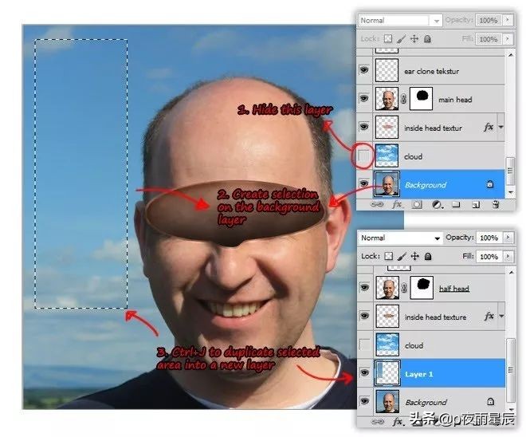The image size is (526, 437).
Task: Click new adjustment layer icon in main head panel
Action: pos(437,204)
